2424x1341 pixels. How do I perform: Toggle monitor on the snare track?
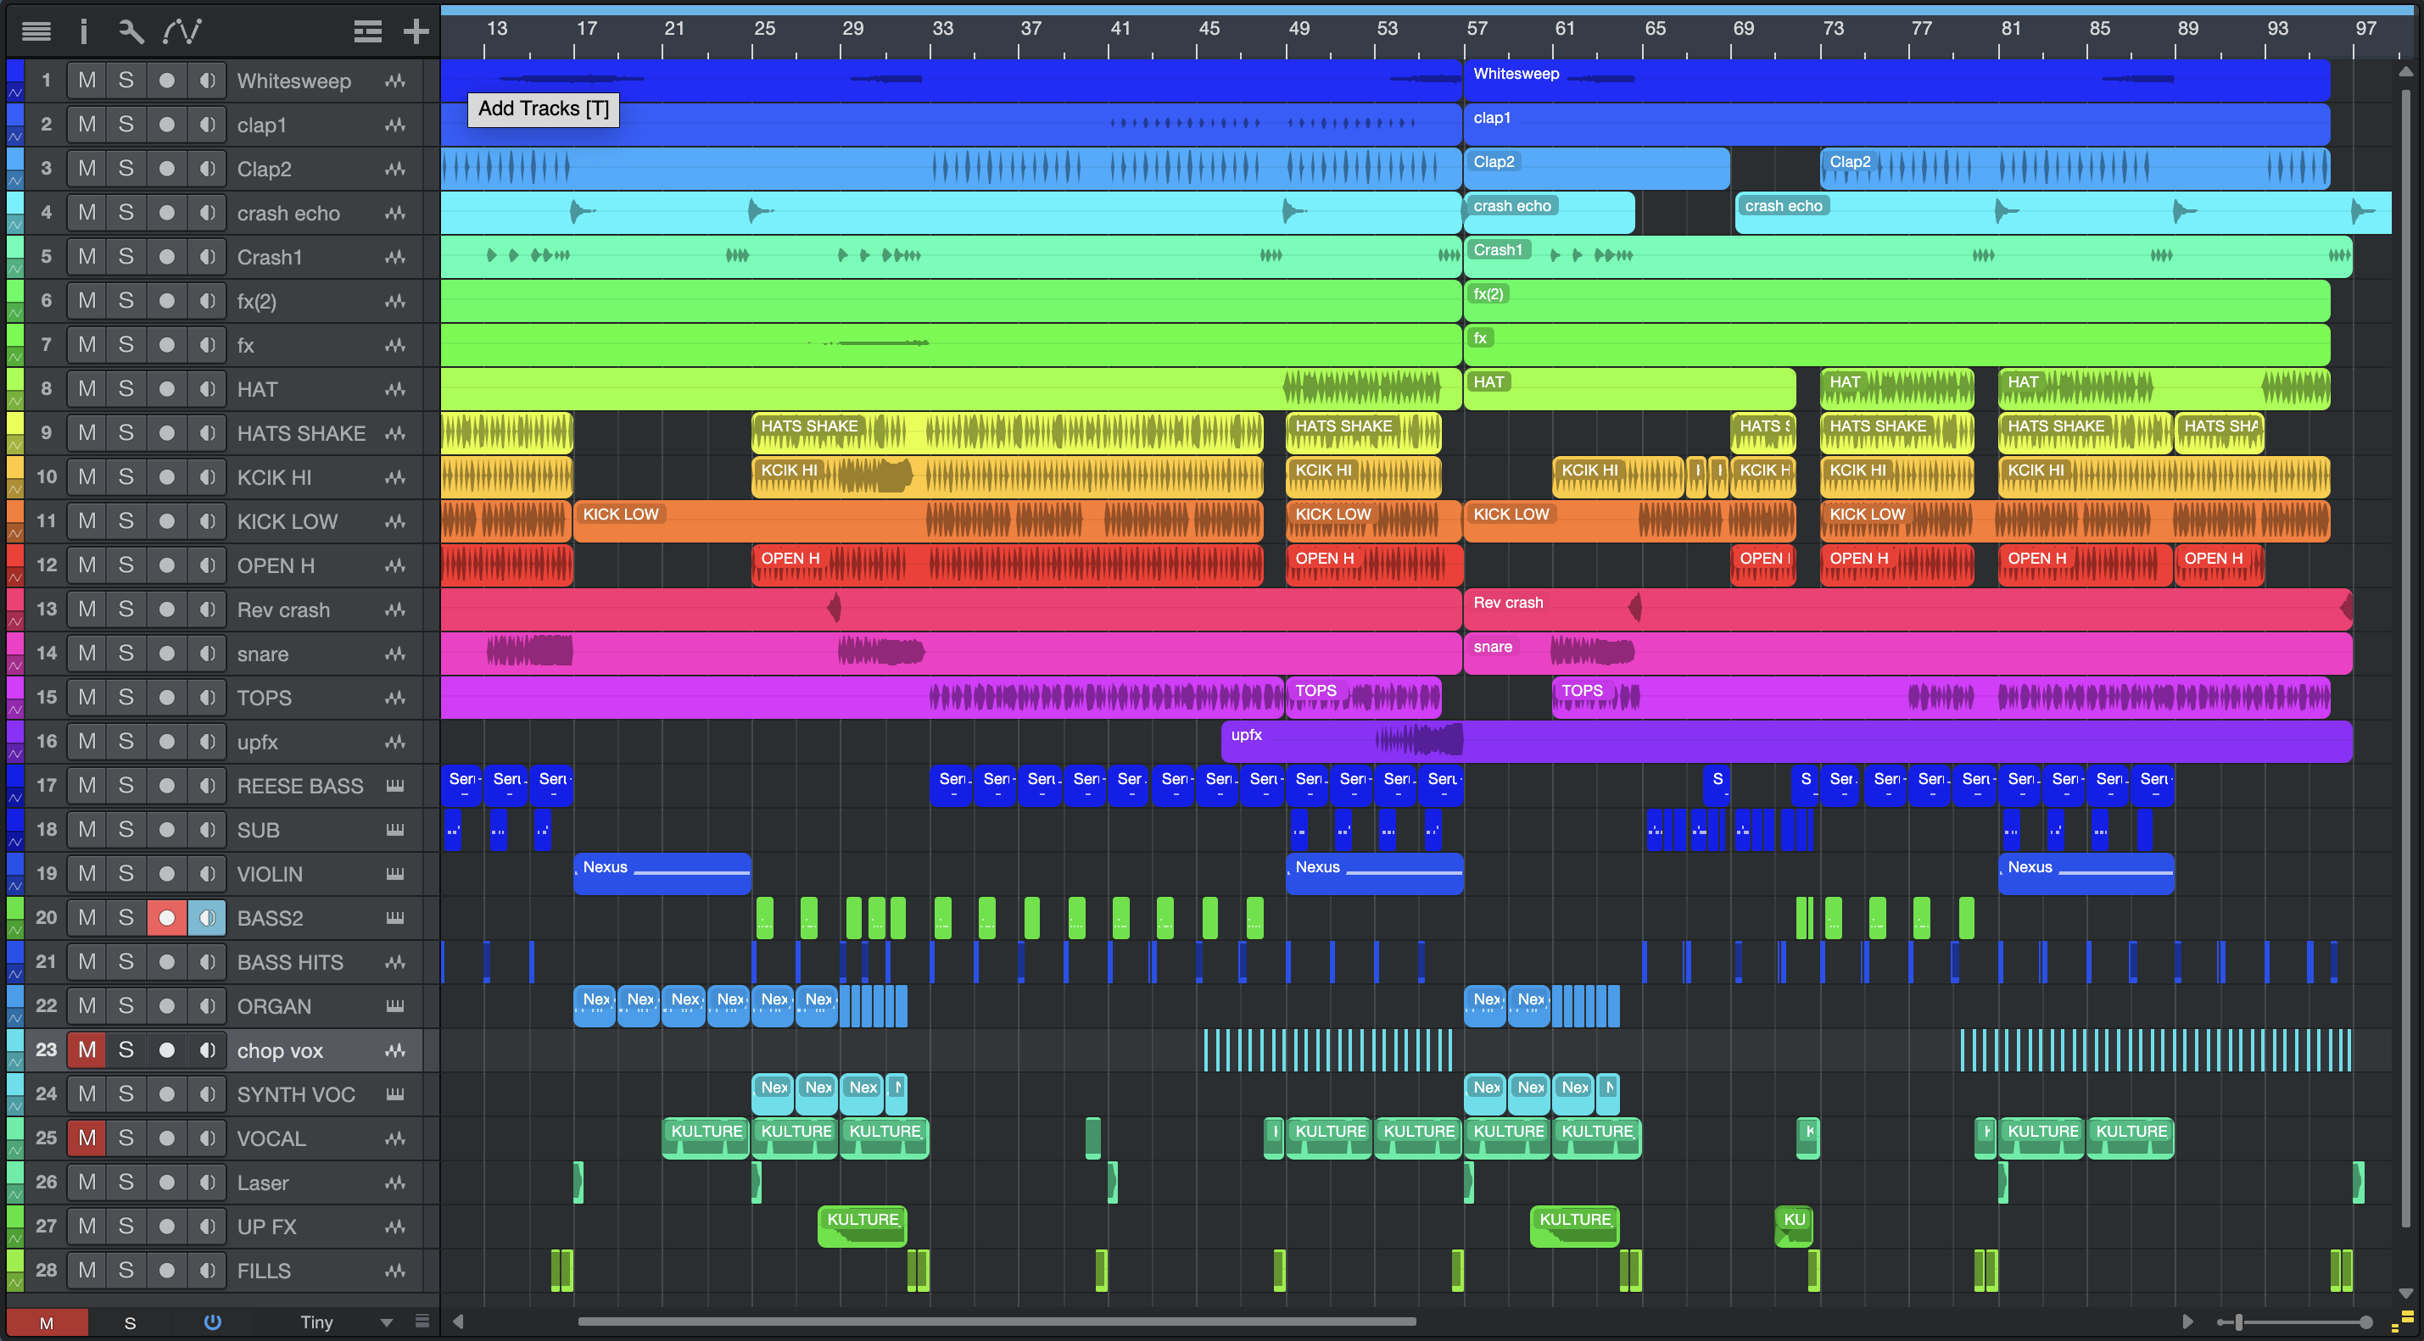click(x=207, y=654)
